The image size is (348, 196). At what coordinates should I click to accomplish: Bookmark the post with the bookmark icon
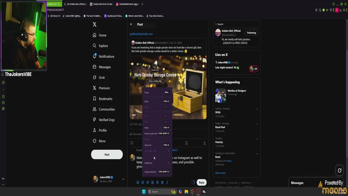click(x=186, y=143)
